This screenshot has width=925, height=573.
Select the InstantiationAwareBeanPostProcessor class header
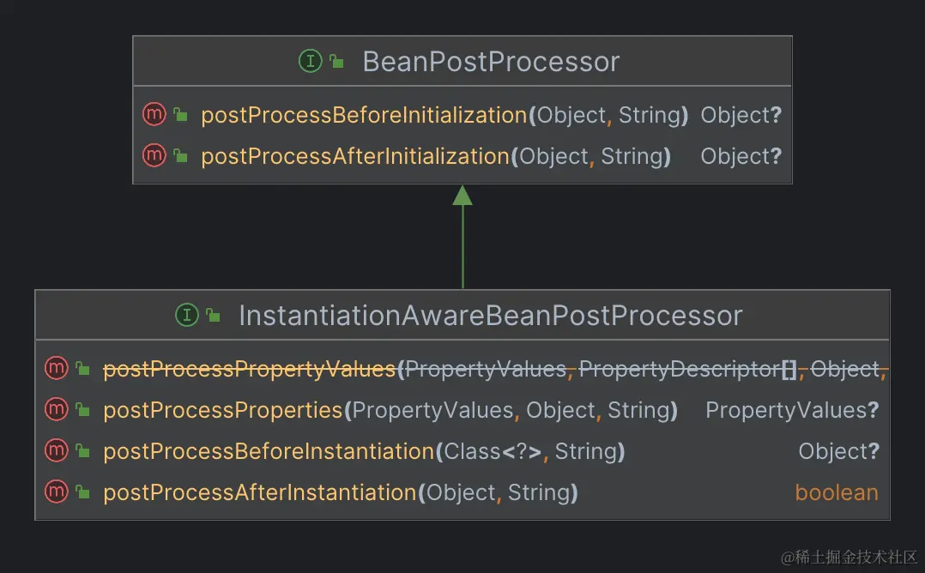pyautogui.click(x=490, y=316)
